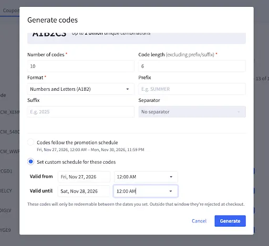
Task: Click the Number of codes input field
Action: (81, 66)
